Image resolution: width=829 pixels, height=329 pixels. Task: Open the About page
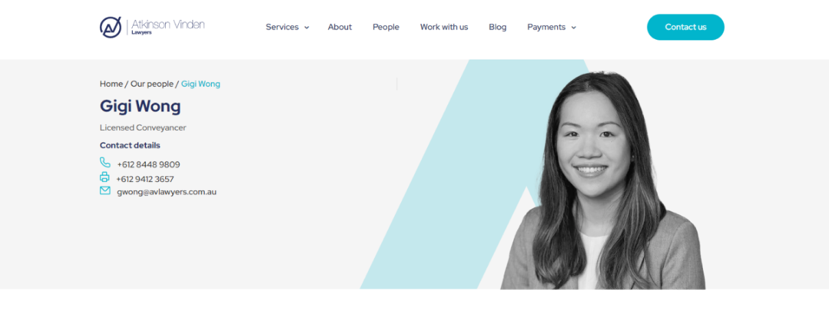(340, 27)
